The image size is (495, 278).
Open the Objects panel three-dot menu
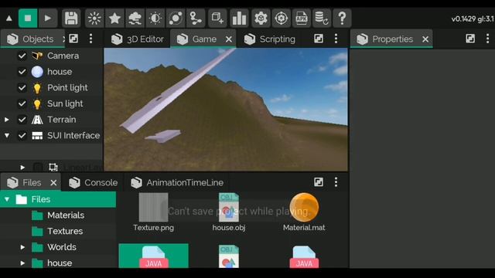click(x=91, y=39)
